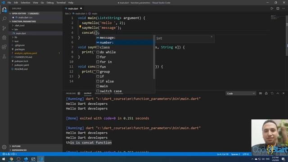Open the Test flask view
The width and height of the screenshot is (288, 162).
[x=4, y=56]
